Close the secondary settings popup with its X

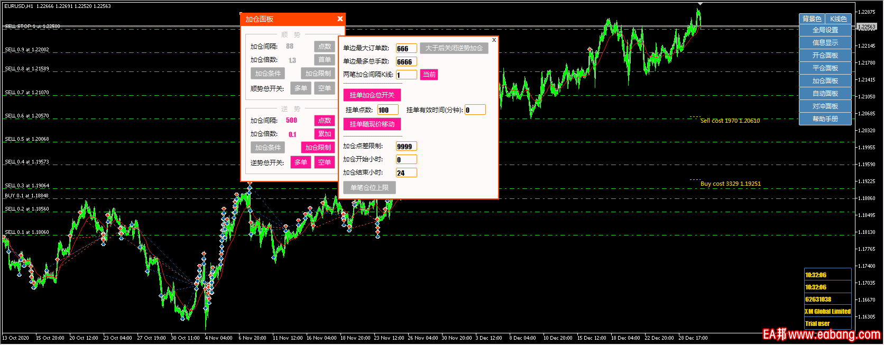tap(494, 40)
